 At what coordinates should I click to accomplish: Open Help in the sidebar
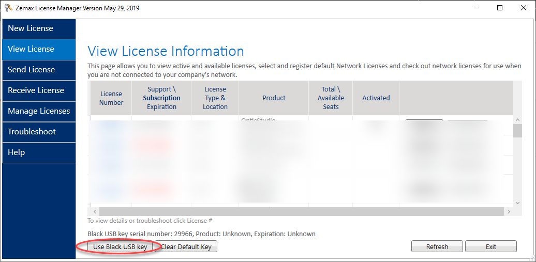(x=39, y=152)
